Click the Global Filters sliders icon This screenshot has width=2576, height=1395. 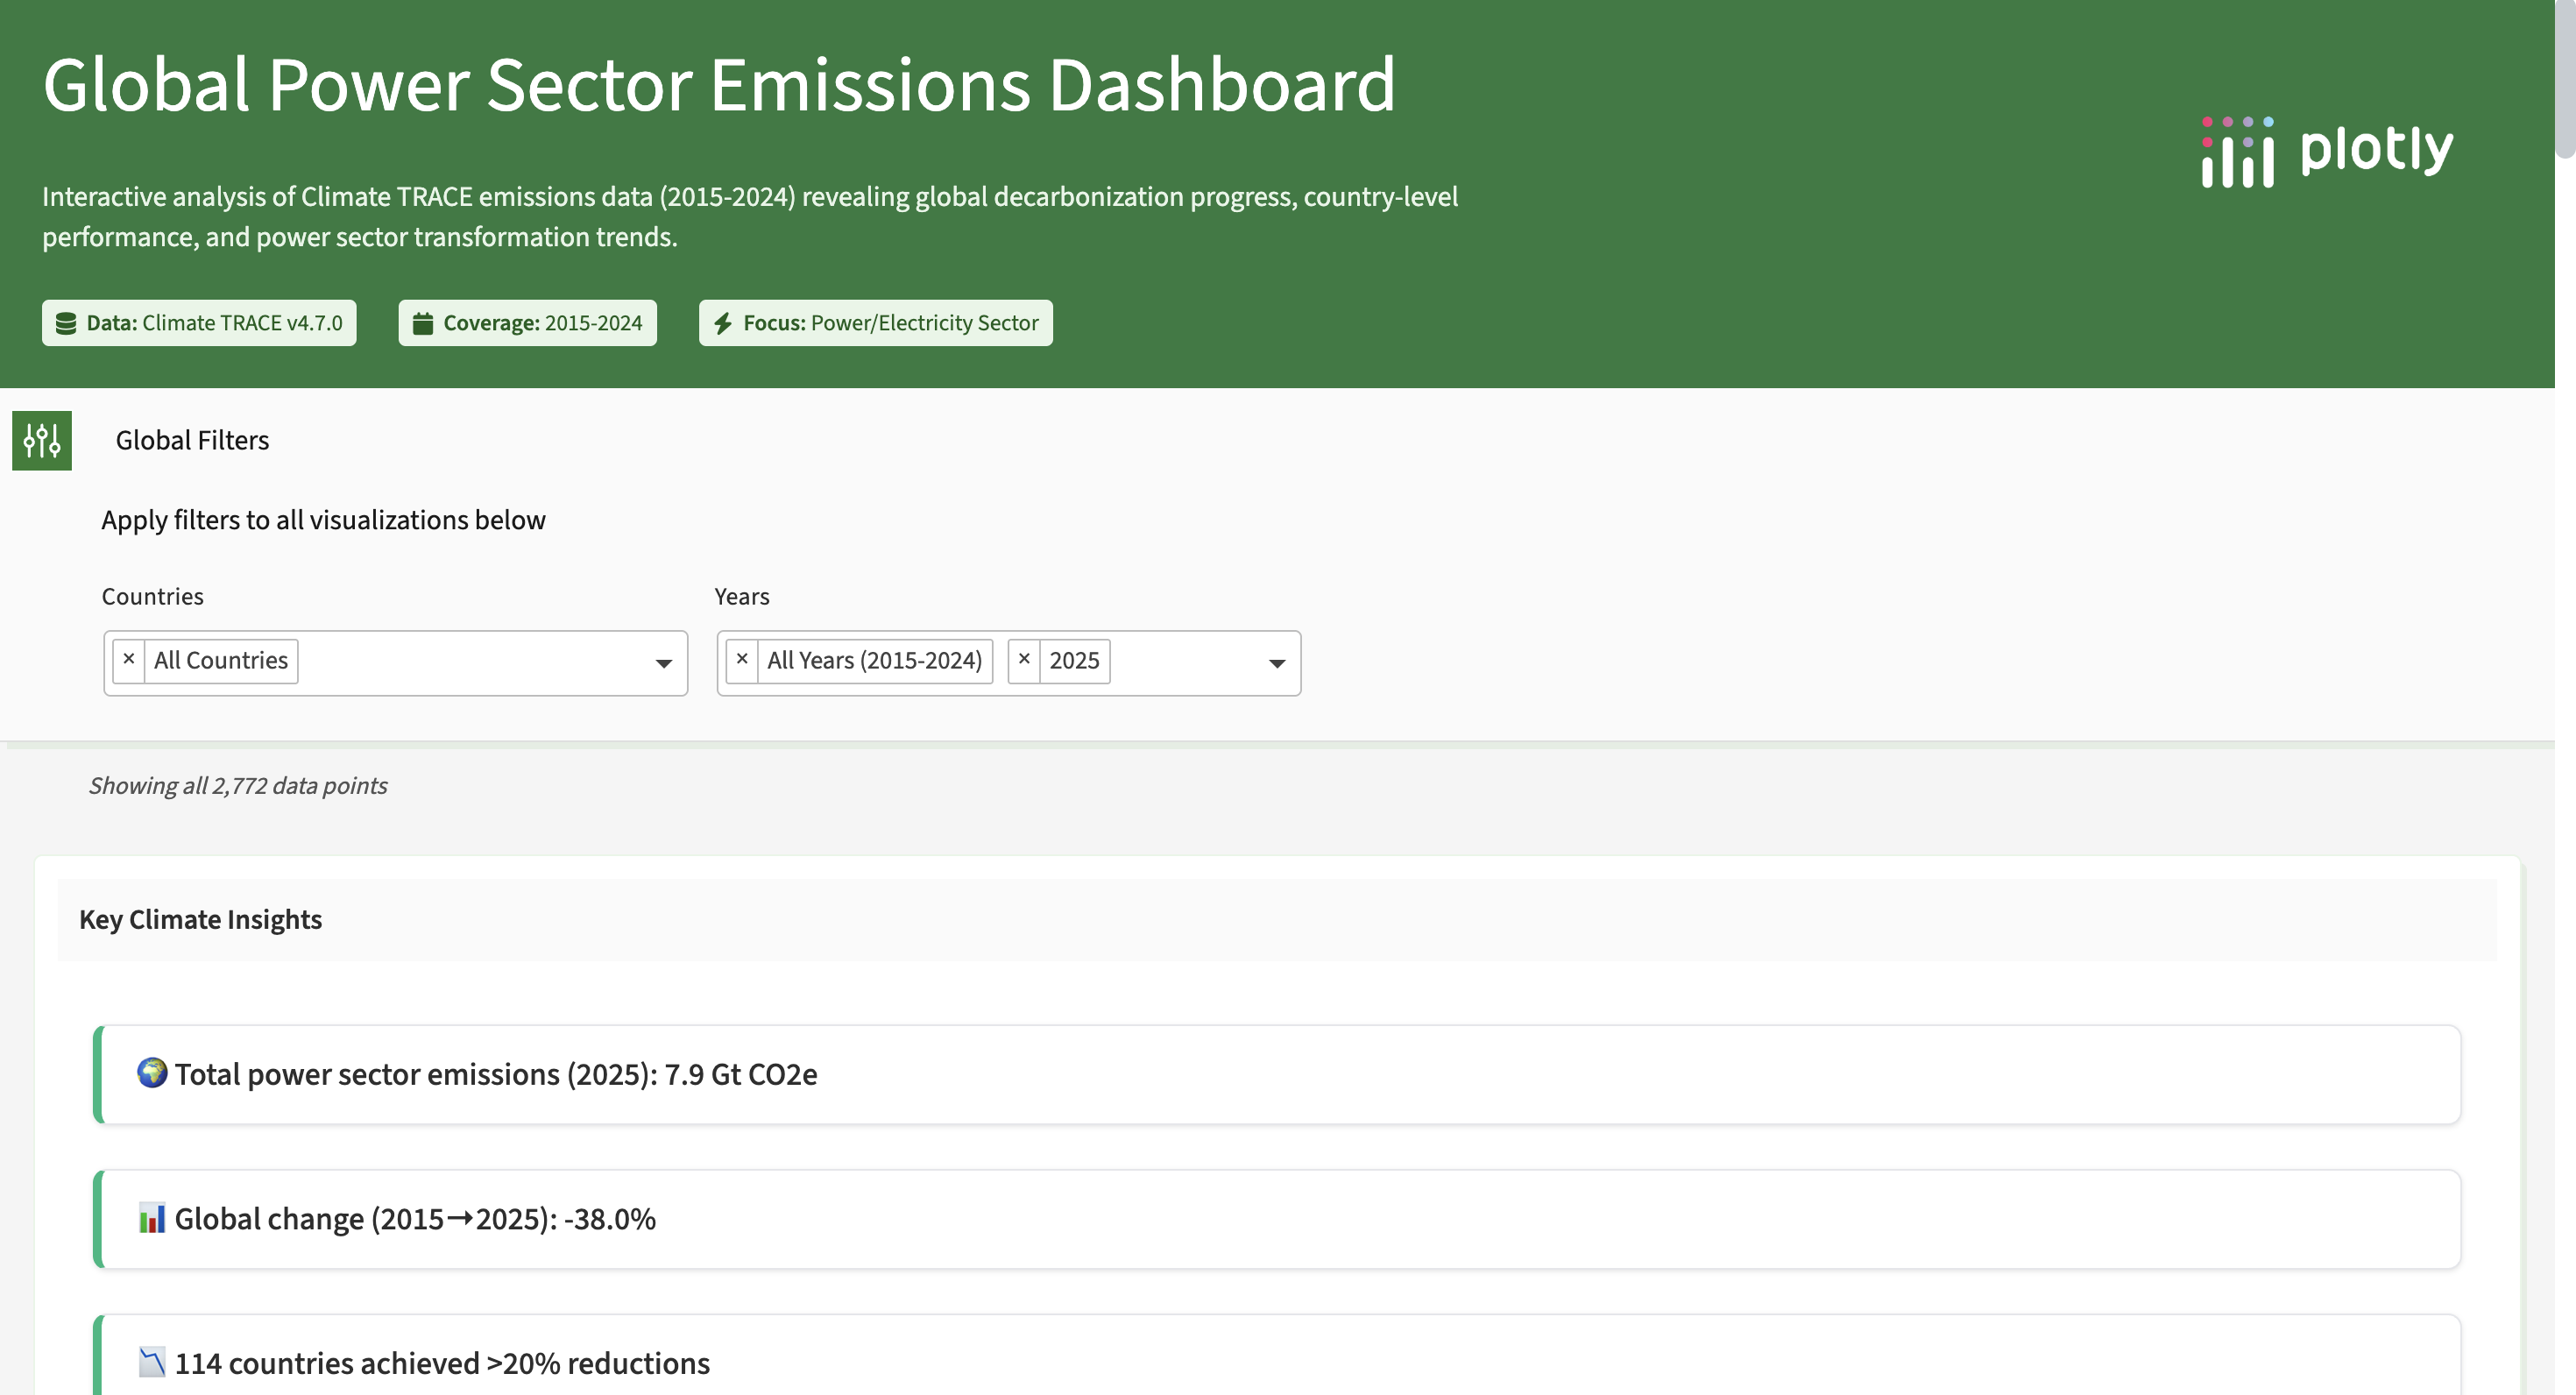42,440
